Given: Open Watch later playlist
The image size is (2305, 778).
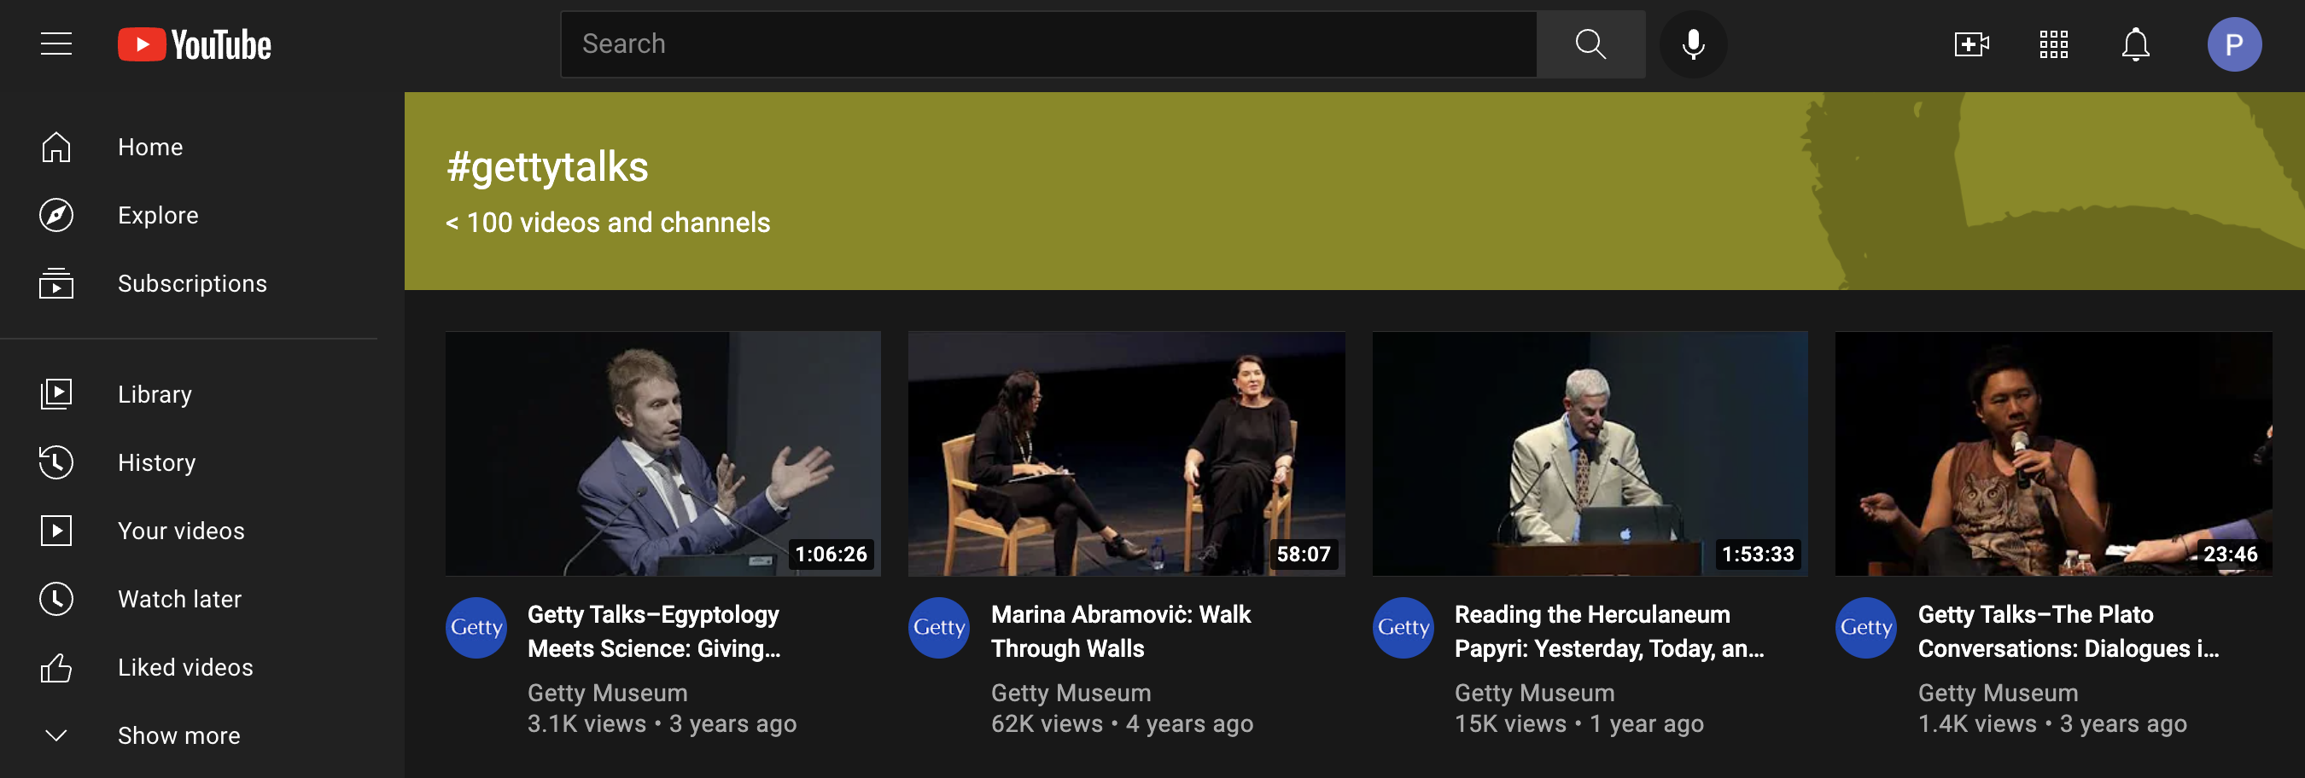Looking at the screenshot, I should [179, 599].
